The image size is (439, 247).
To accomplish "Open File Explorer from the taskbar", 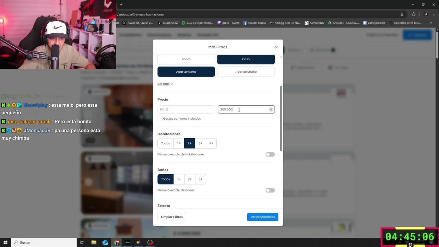I will click(94, 243).
